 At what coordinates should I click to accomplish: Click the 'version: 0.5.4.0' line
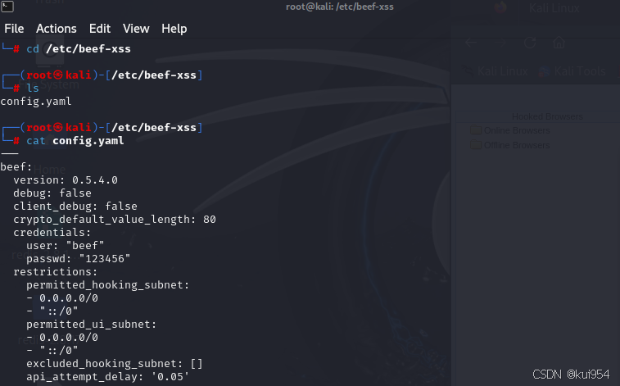66,180
